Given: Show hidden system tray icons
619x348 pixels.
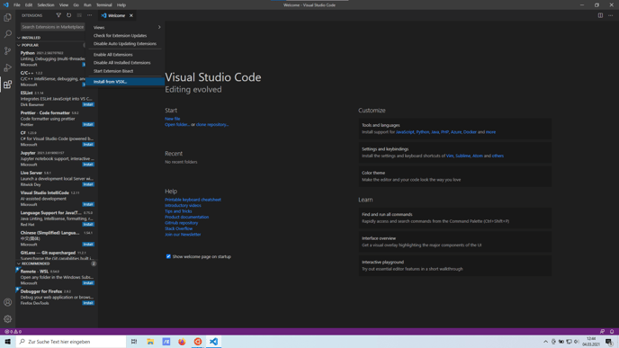Looking at the screenshot, I should pos(545,342).
